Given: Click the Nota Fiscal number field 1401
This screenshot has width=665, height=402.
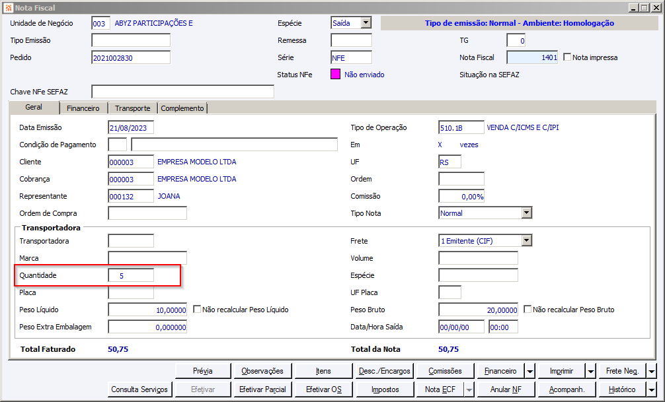Looking at the screenshot, I should click(x=532, y=57).
